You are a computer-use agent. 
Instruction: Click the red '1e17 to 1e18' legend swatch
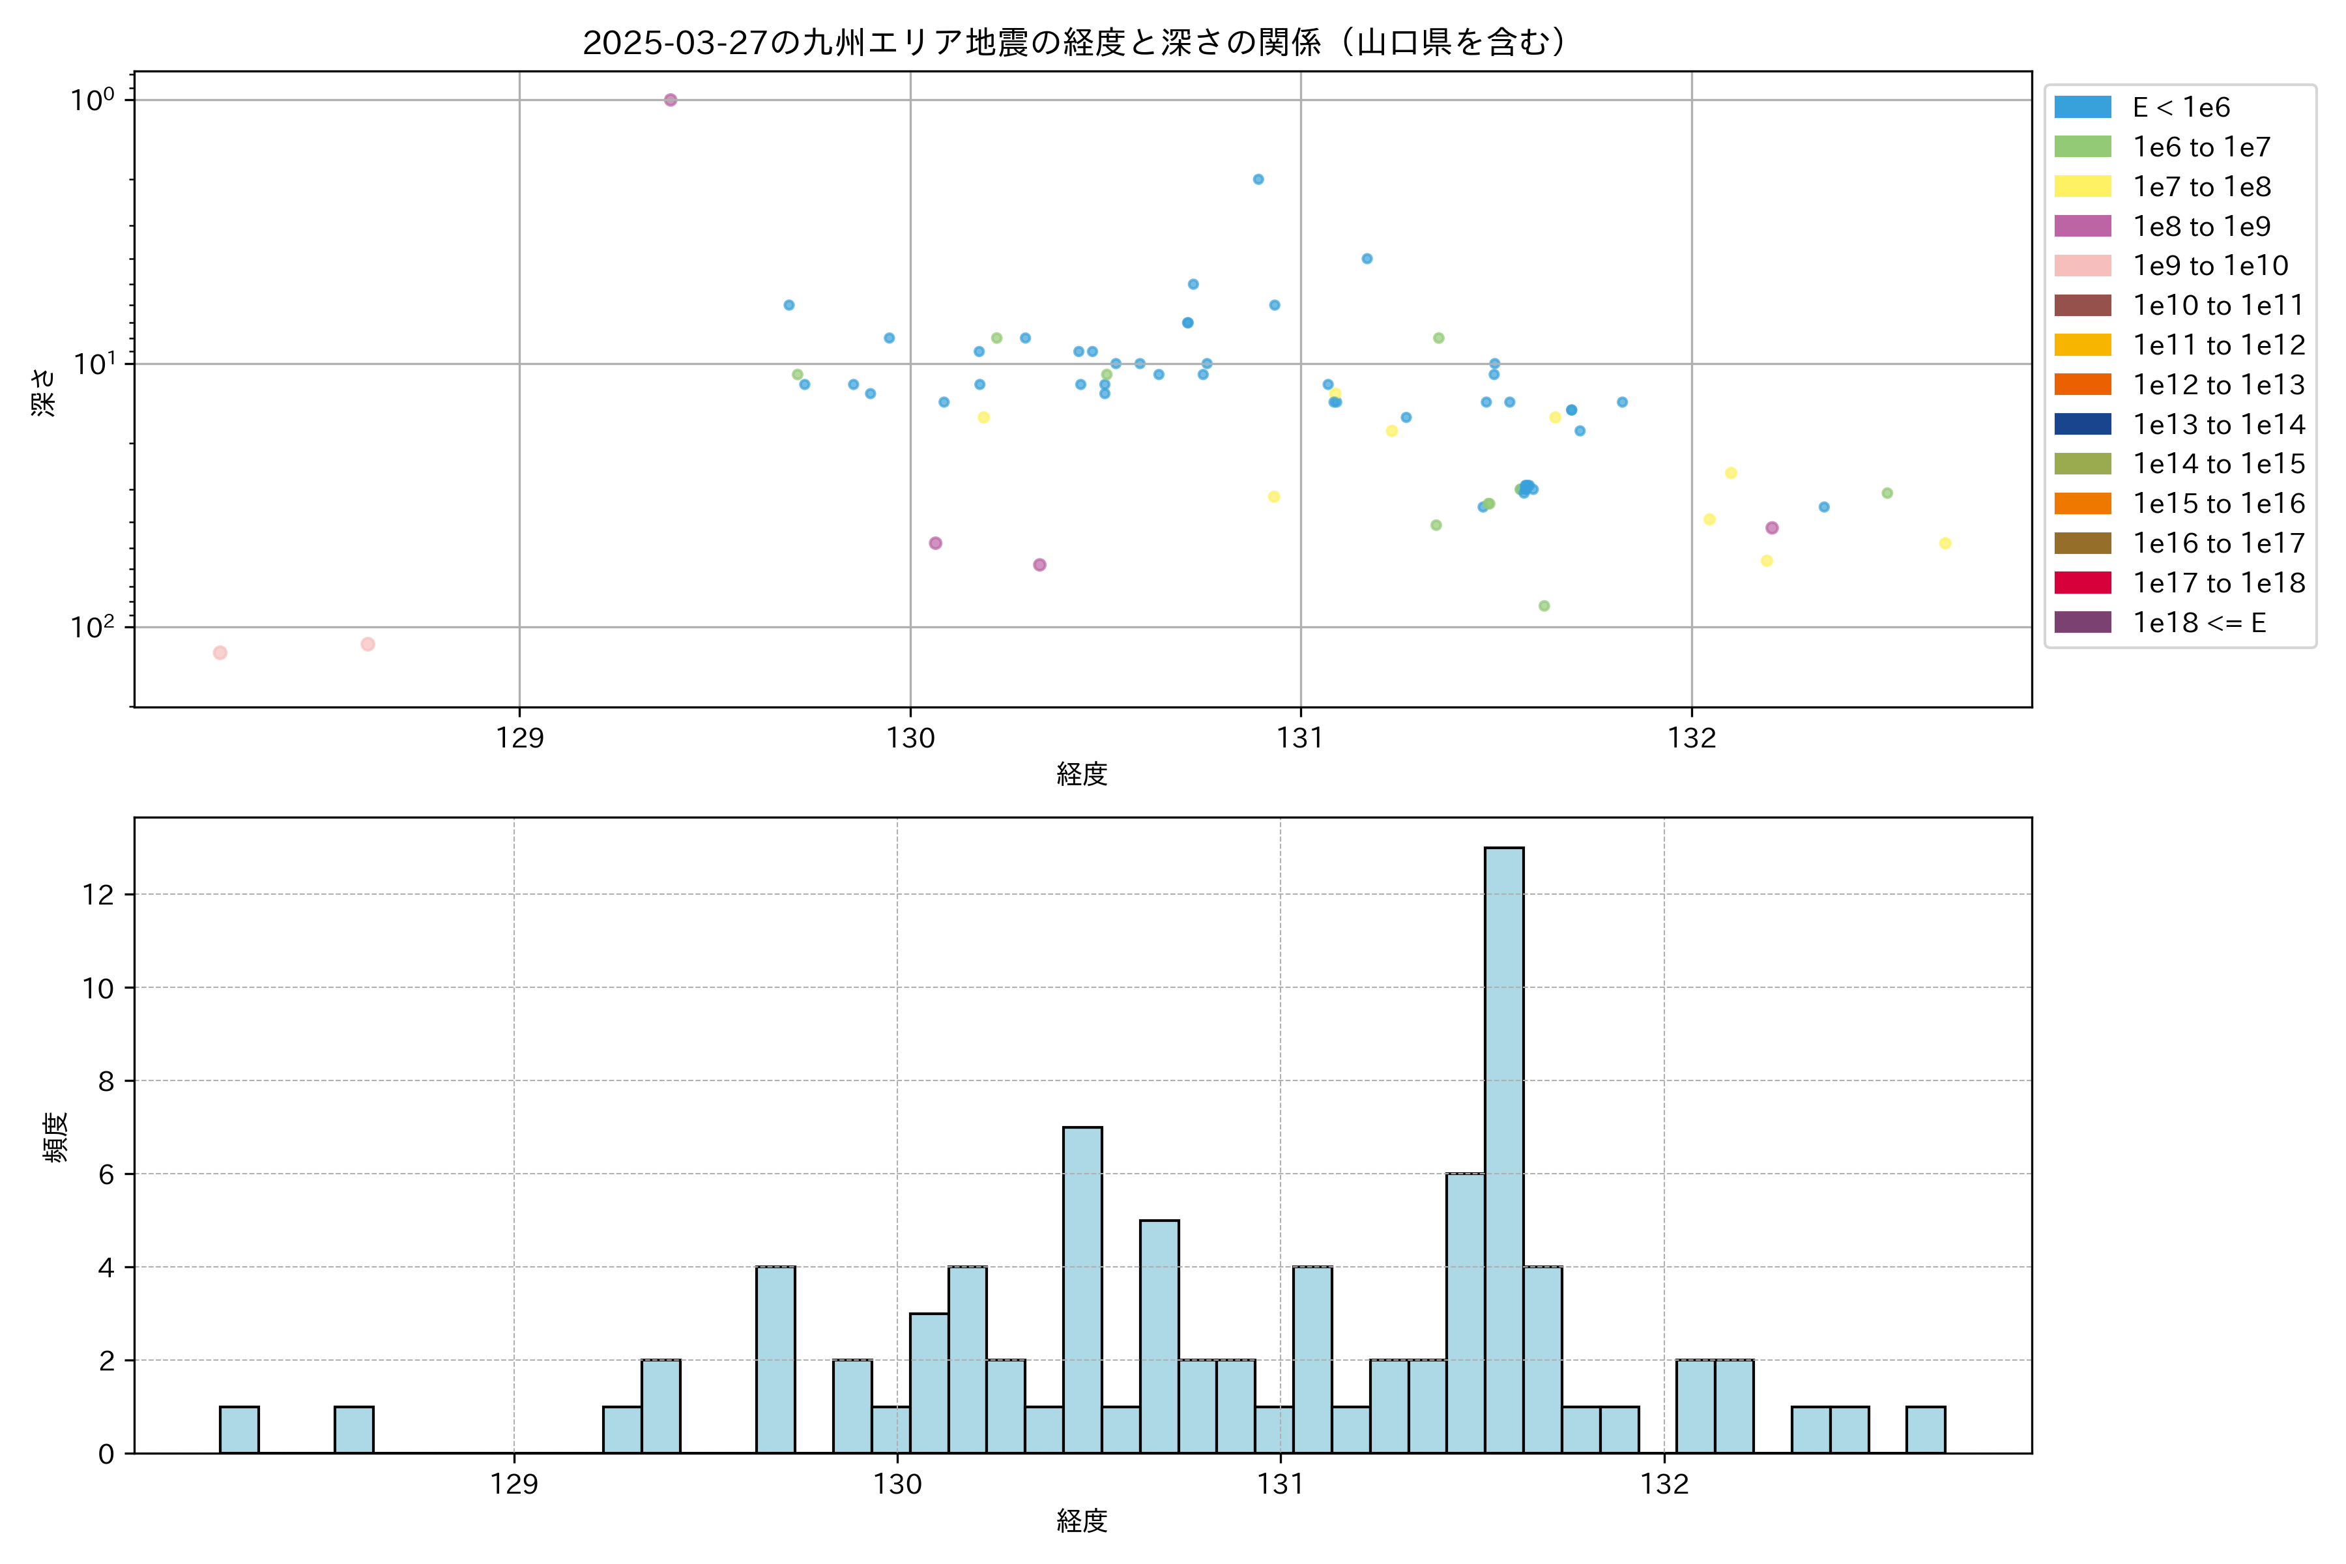[2081, 583]
